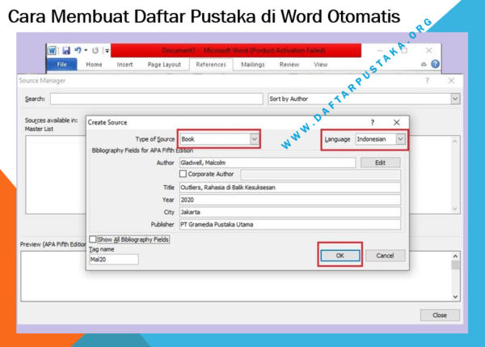485x347 pixels.
Task: Tick the Corporate Author checkbox
Action: [x=183, y=174]
